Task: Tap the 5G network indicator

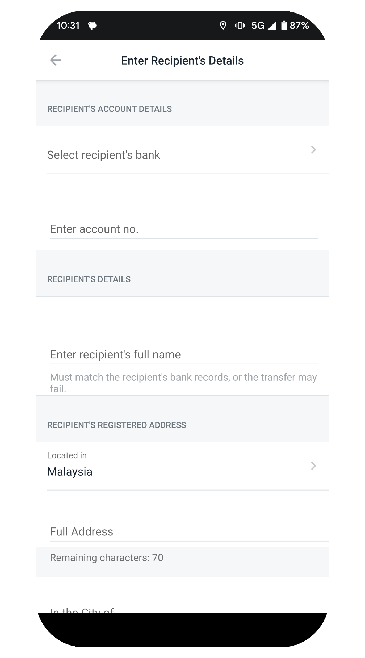Action: pos(258,26)
